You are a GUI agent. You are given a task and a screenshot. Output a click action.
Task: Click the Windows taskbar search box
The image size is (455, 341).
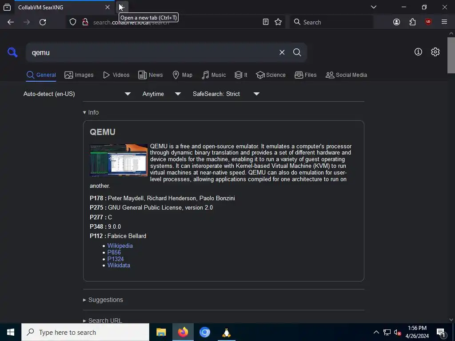85,332
